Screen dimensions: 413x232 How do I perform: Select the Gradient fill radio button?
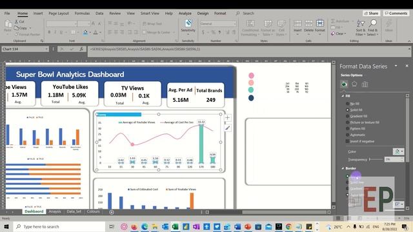347,116
